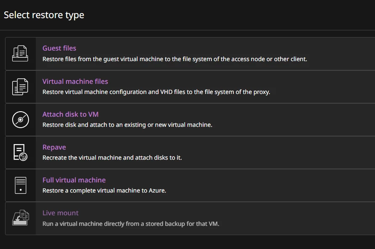Open the Full virtual machine link
This screenshot has height=249, width=375.
click(74, 180)
